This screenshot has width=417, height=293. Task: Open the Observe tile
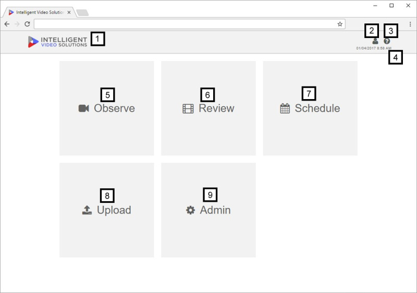point(107,108)
